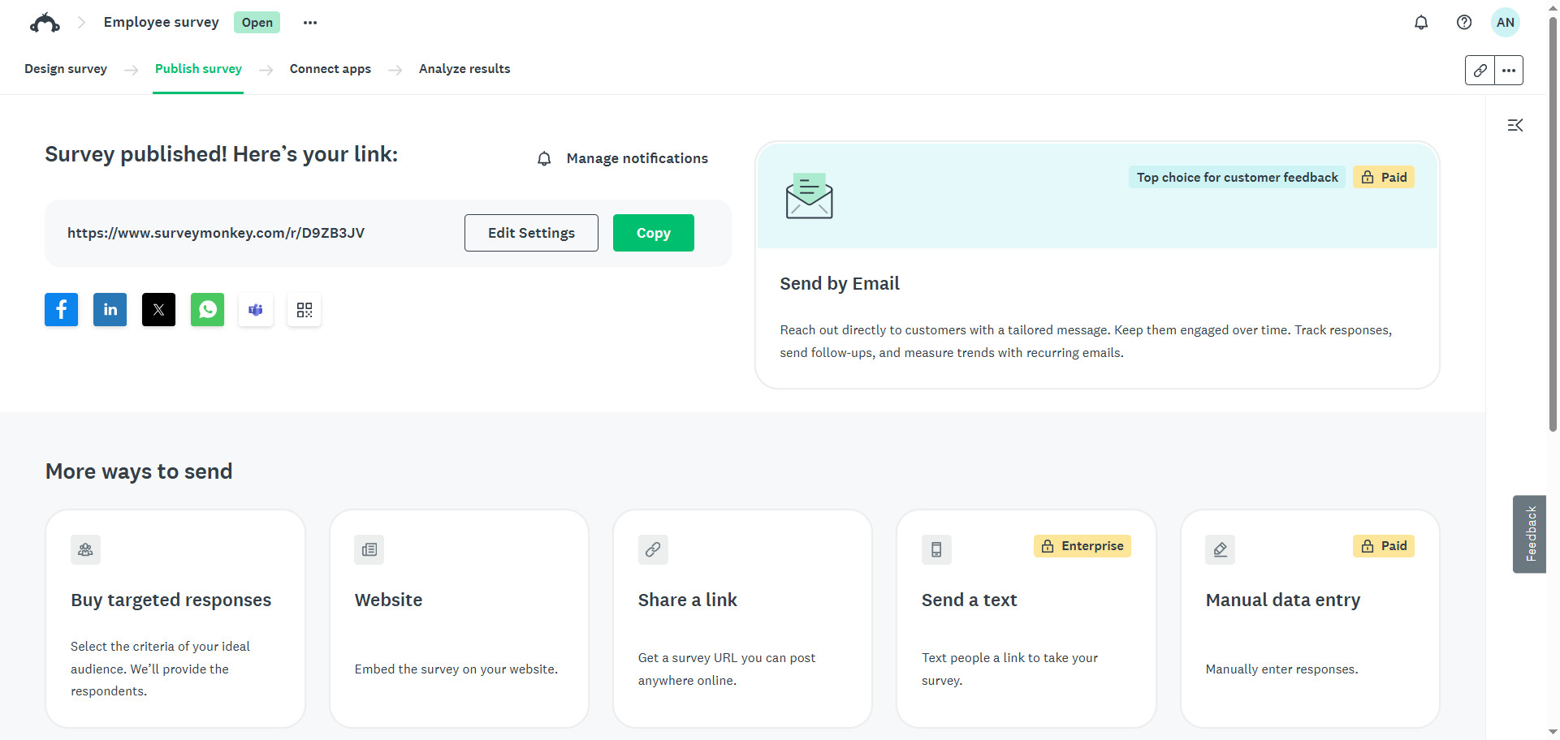Open the notifications bell in header
The height and width of the screenshot is (740, 1560).
[1421, 23]
